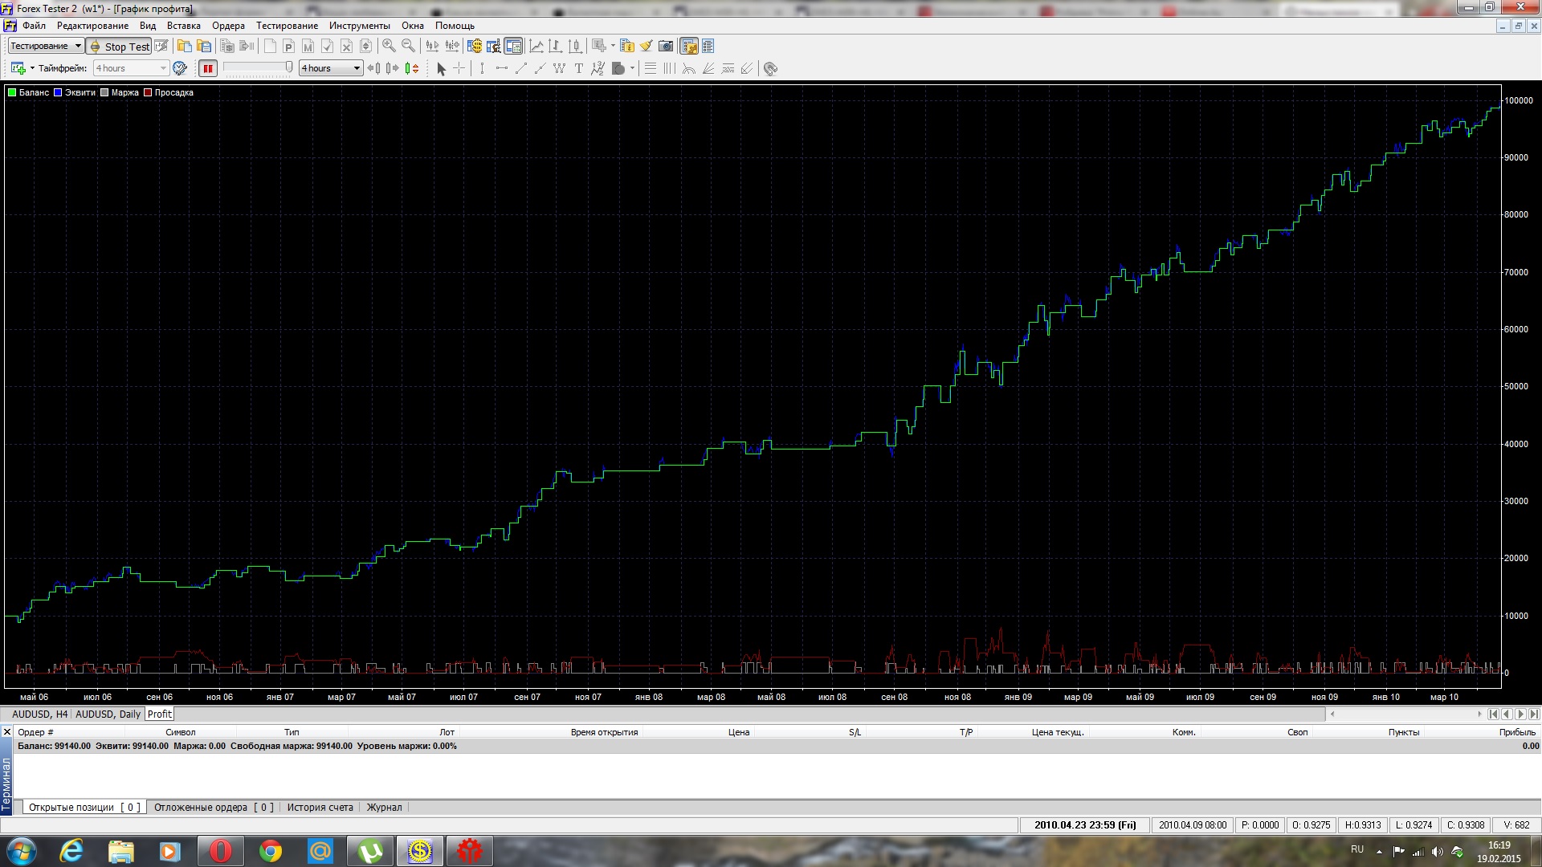
Task: Select the Fibonacci fan tool
Action: (x=708, y=68)
